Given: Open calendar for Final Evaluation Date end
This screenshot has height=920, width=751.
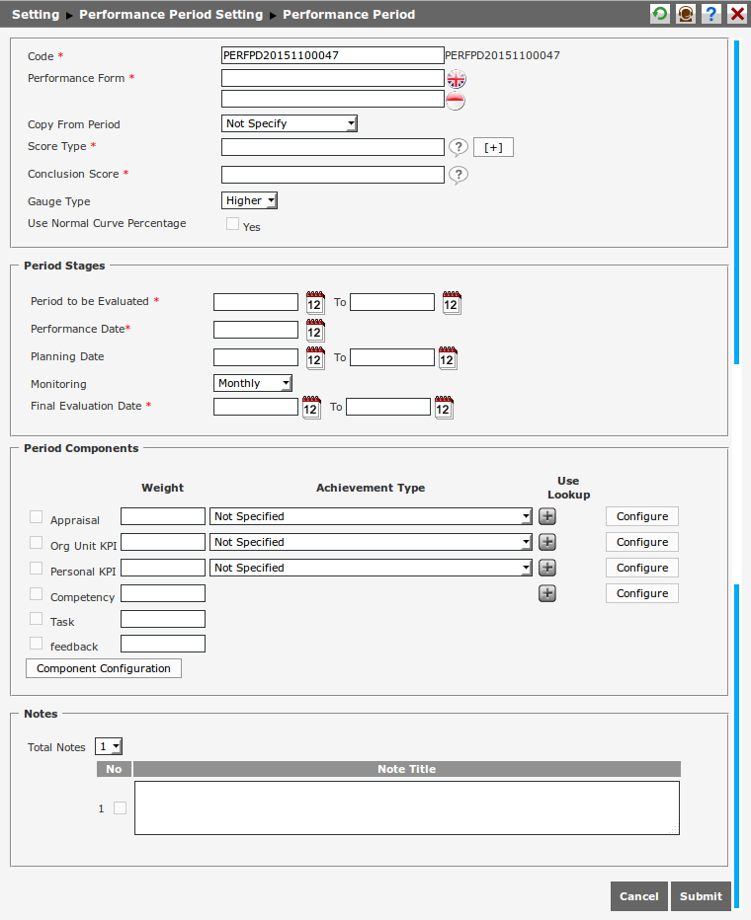Looking at the screenshot, I should pos(444,408).
